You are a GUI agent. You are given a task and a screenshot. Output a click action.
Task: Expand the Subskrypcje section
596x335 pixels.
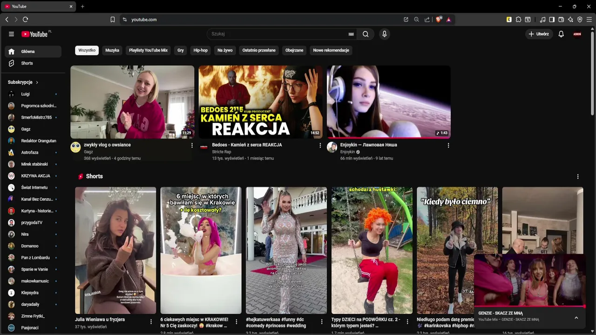click(23, 82)
